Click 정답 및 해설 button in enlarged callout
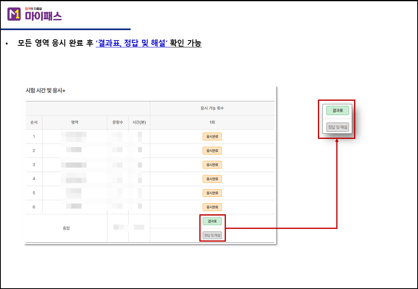 tap(337, 127)
